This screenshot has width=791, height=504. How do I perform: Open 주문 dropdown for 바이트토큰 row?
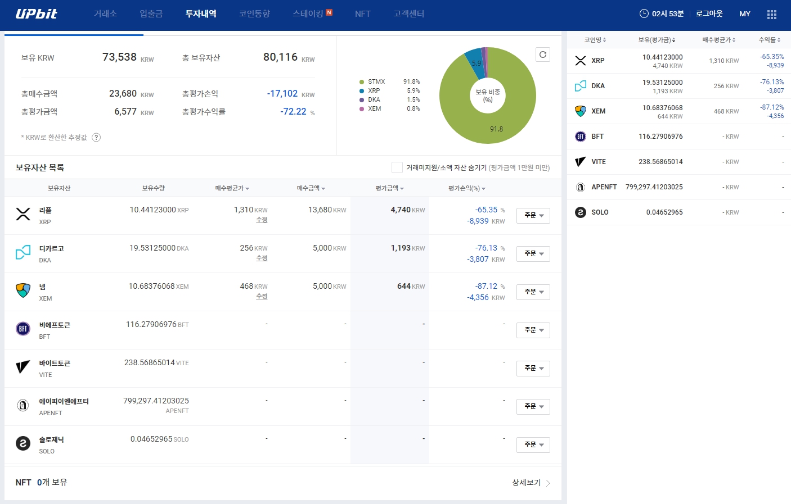click(533, 369)
